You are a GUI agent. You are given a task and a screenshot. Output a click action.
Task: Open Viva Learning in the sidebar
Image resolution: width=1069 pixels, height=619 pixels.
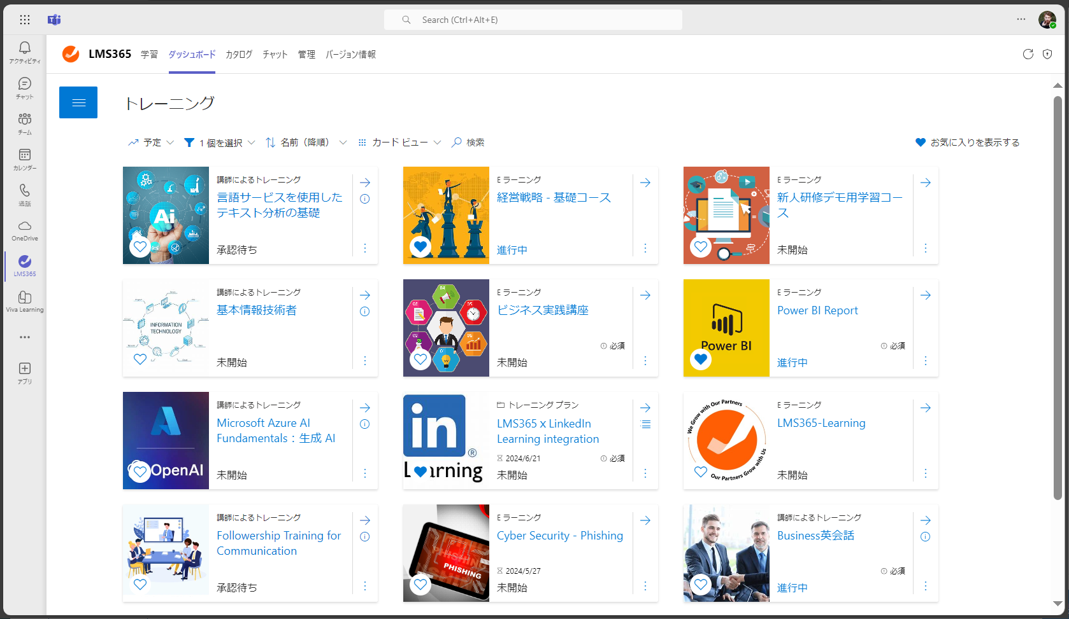[x=25, y=302]
